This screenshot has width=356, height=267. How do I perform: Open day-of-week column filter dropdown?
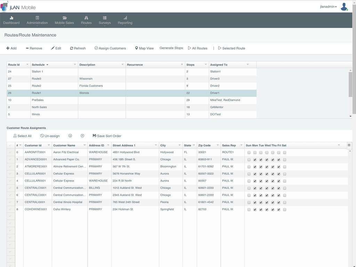click(x=339, y=145)
